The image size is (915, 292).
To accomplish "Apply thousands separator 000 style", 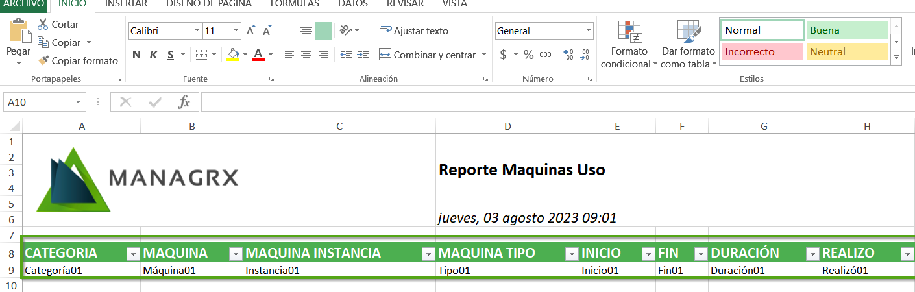I will (x=545, y=55).
